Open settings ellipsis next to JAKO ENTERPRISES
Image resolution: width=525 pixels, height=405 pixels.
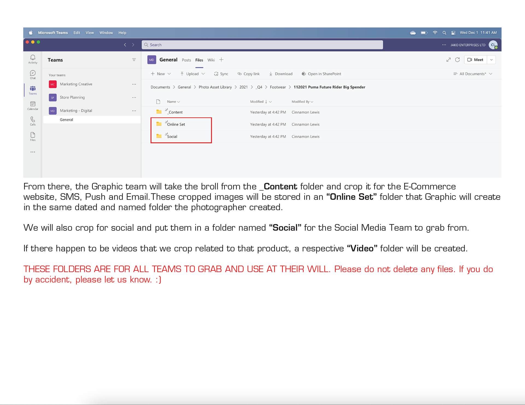point(444,45)
